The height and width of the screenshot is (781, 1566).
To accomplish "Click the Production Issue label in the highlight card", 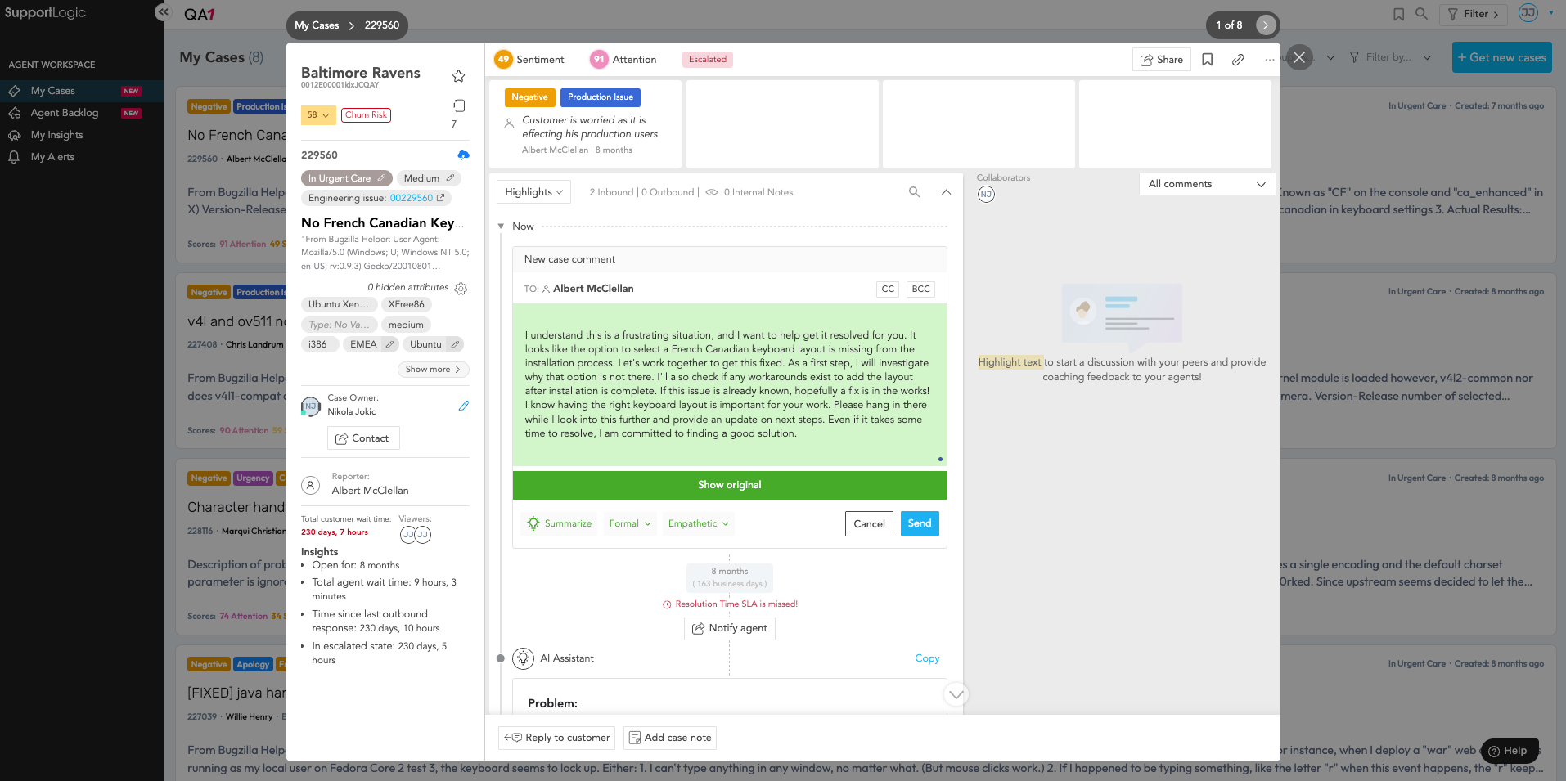I will click(601, 97).
